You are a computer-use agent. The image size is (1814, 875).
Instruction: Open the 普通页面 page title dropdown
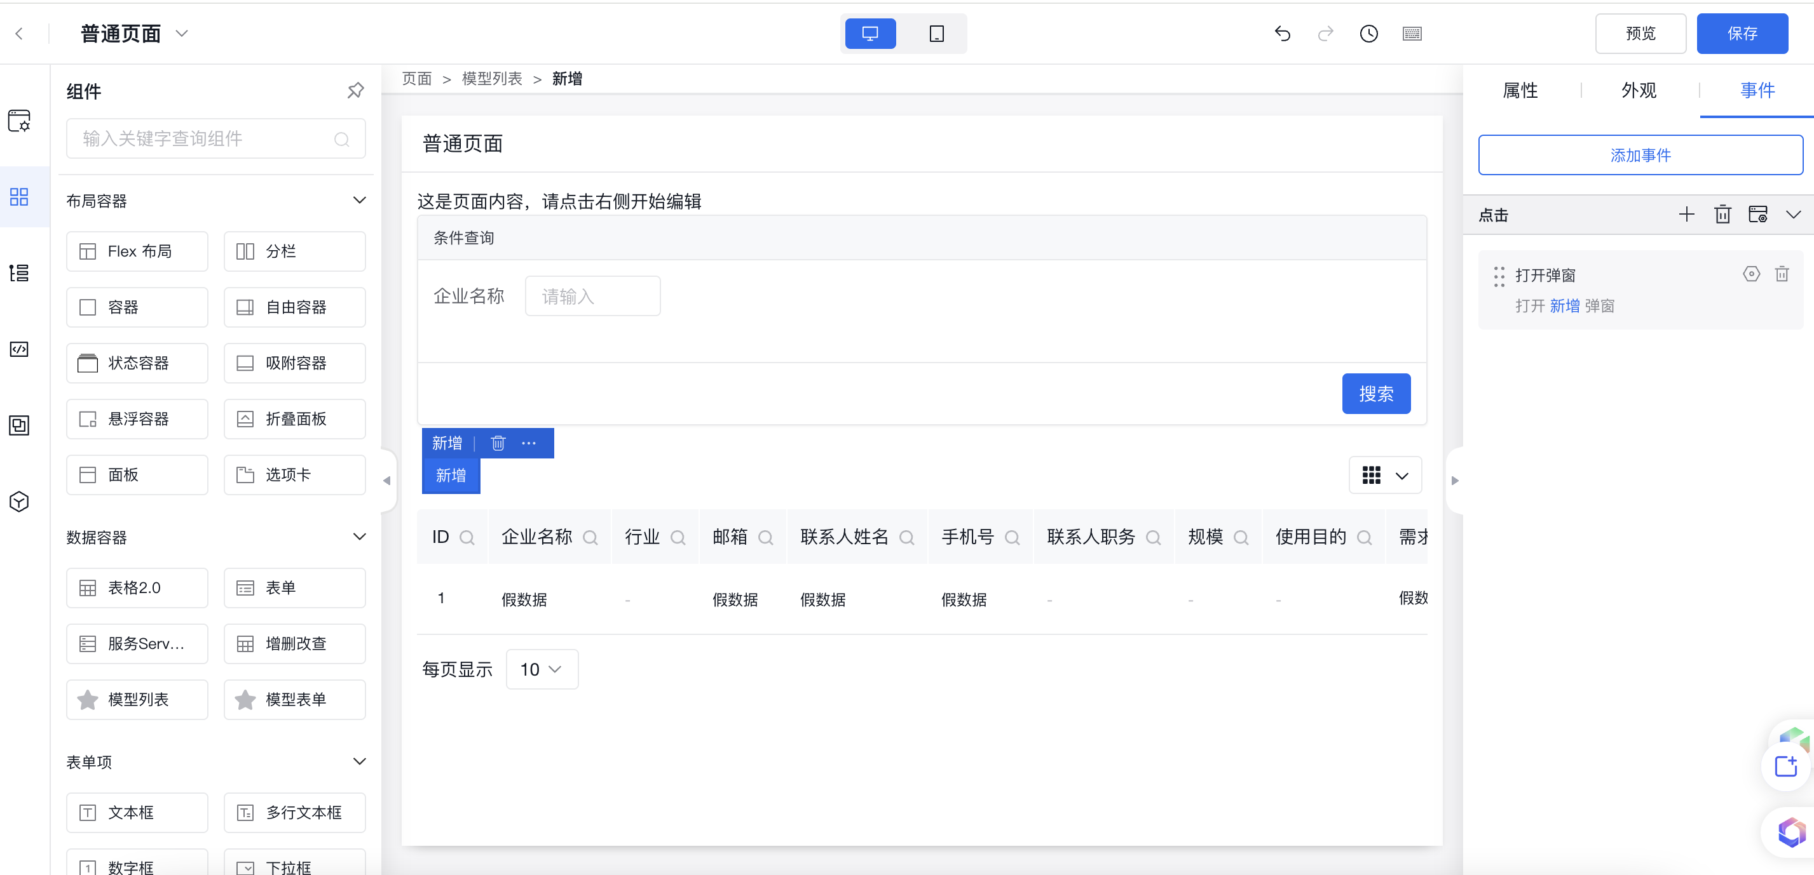point(181,33)
